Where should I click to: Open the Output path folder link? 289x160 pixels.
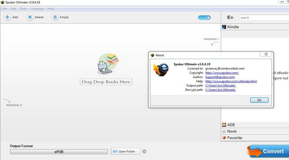point(220,85)
